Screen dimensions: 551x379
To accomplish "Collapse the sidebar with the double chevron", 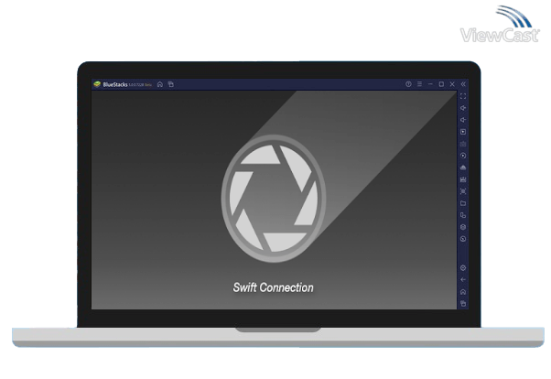I will 463,84.
